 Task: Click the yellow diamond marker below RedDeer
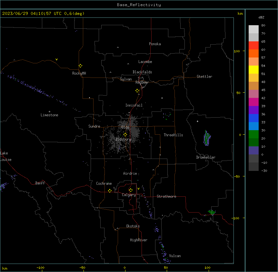(x=137, y=91)
